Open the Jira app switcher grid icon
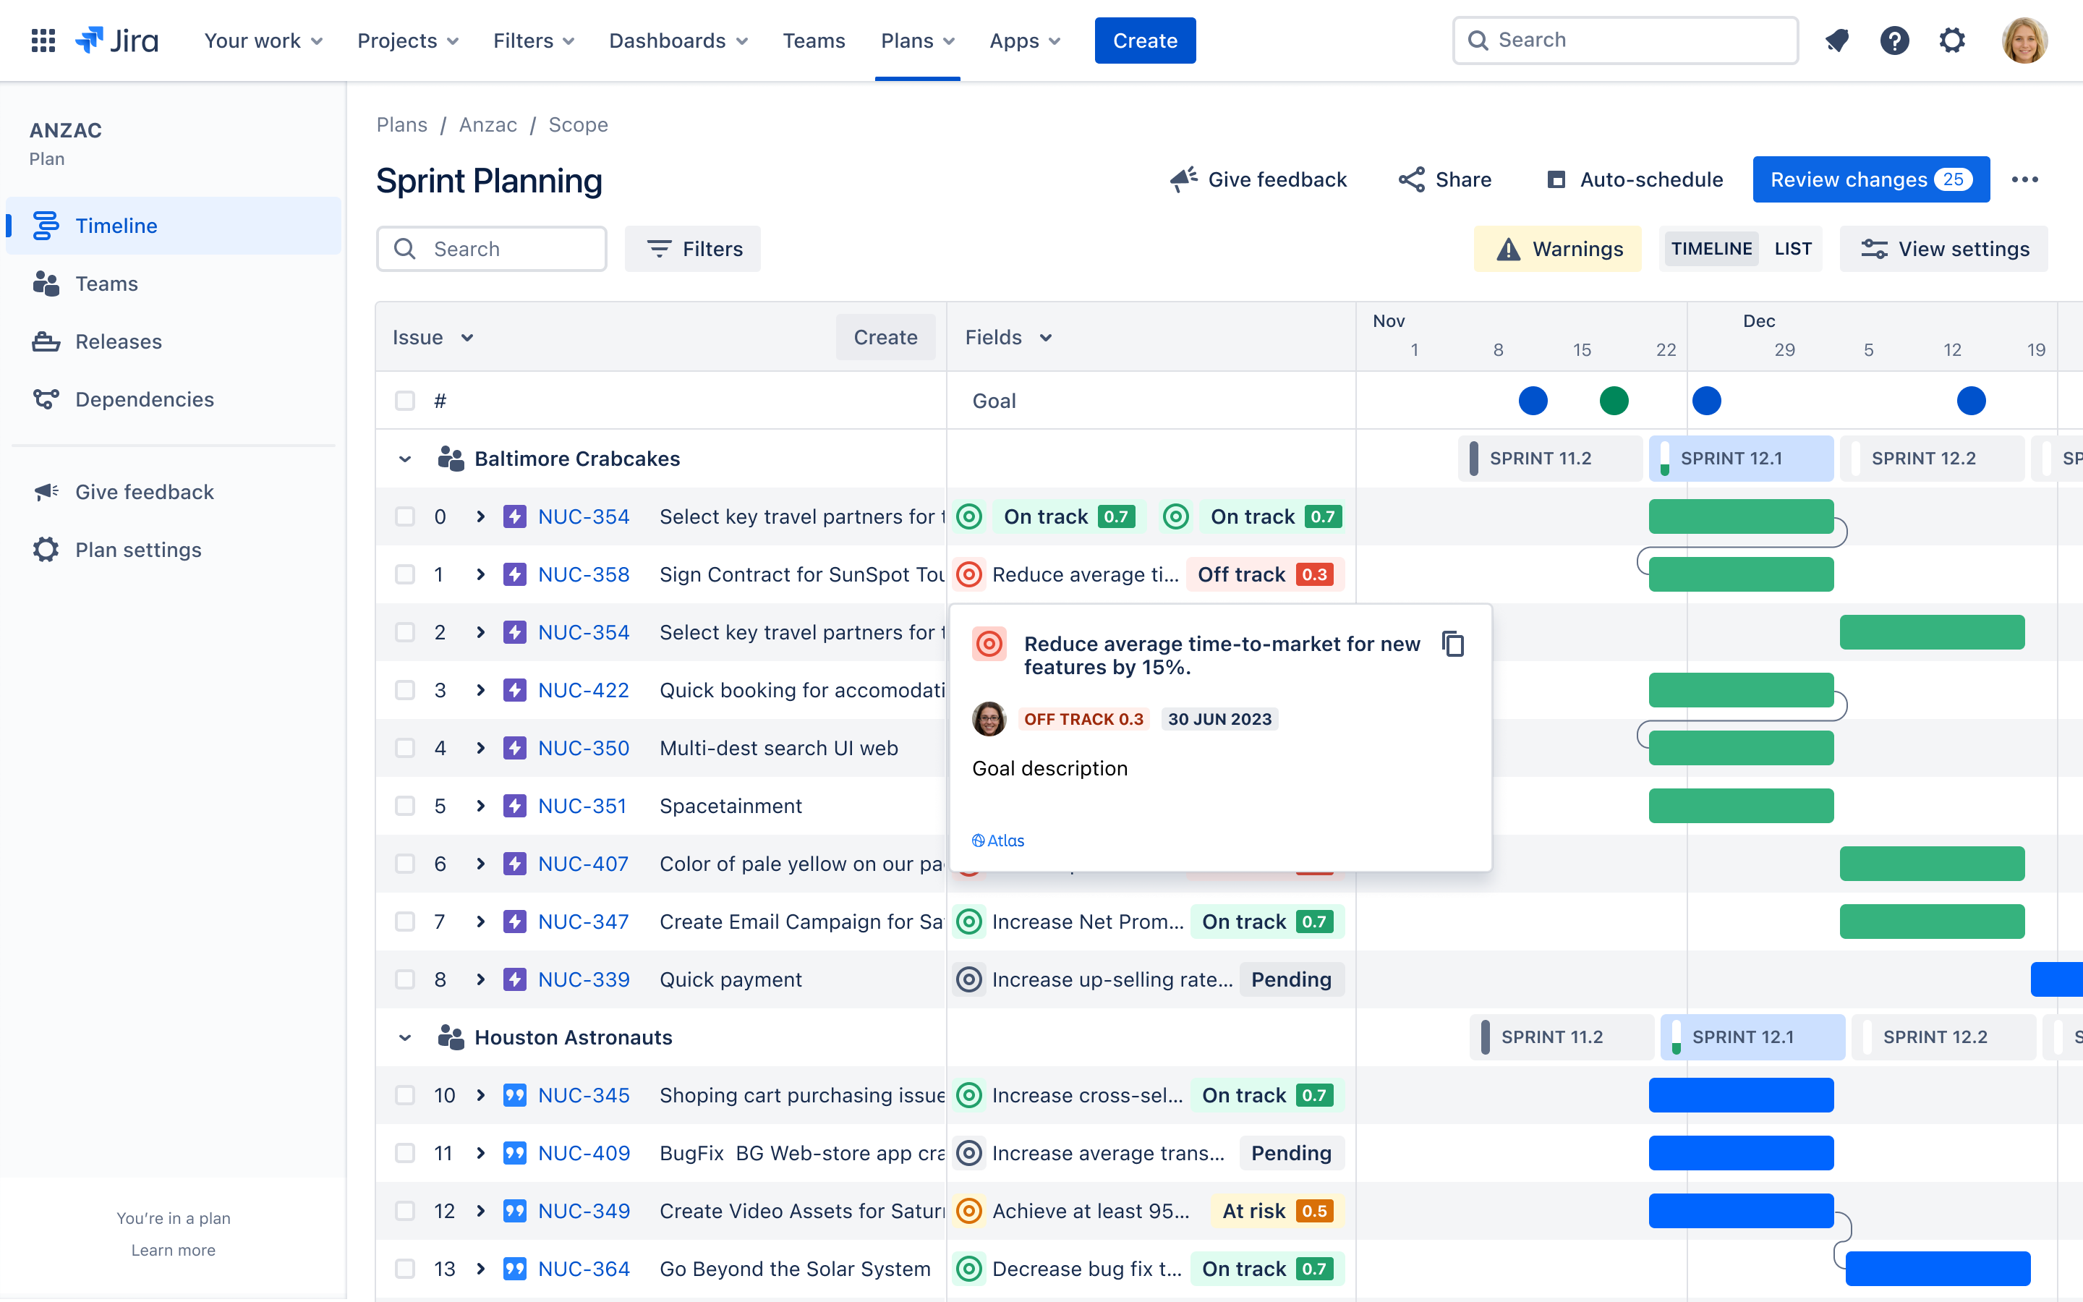Screen dimensions: 2083x1302 tap(42, 40)
